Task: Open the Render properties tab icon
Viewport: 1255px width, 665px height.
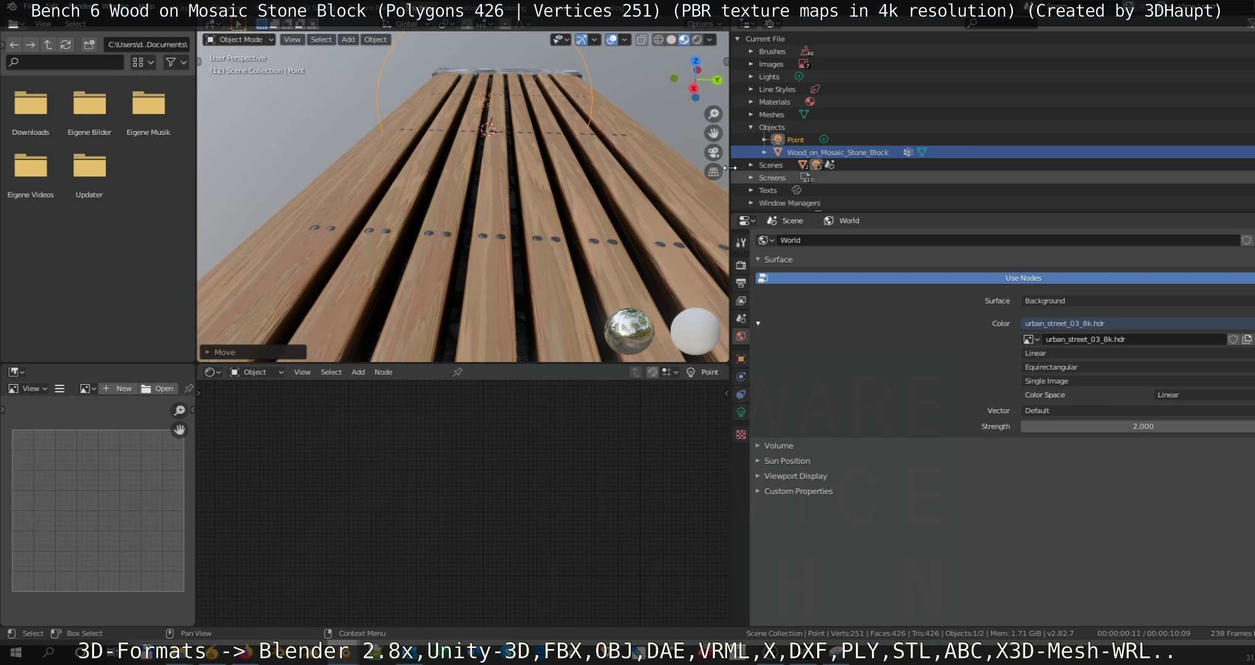Action: click(x=741, y=265)
